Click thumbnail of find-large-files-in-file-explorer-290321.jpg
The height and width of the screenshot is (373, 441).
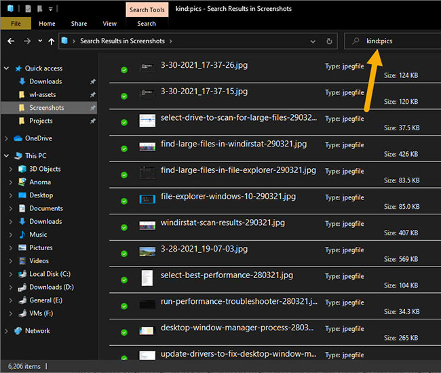click(x=147, y=172)
